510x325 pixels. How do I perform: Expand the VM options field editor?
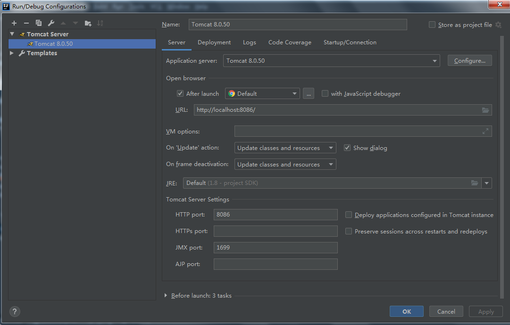tap(485, 131)
